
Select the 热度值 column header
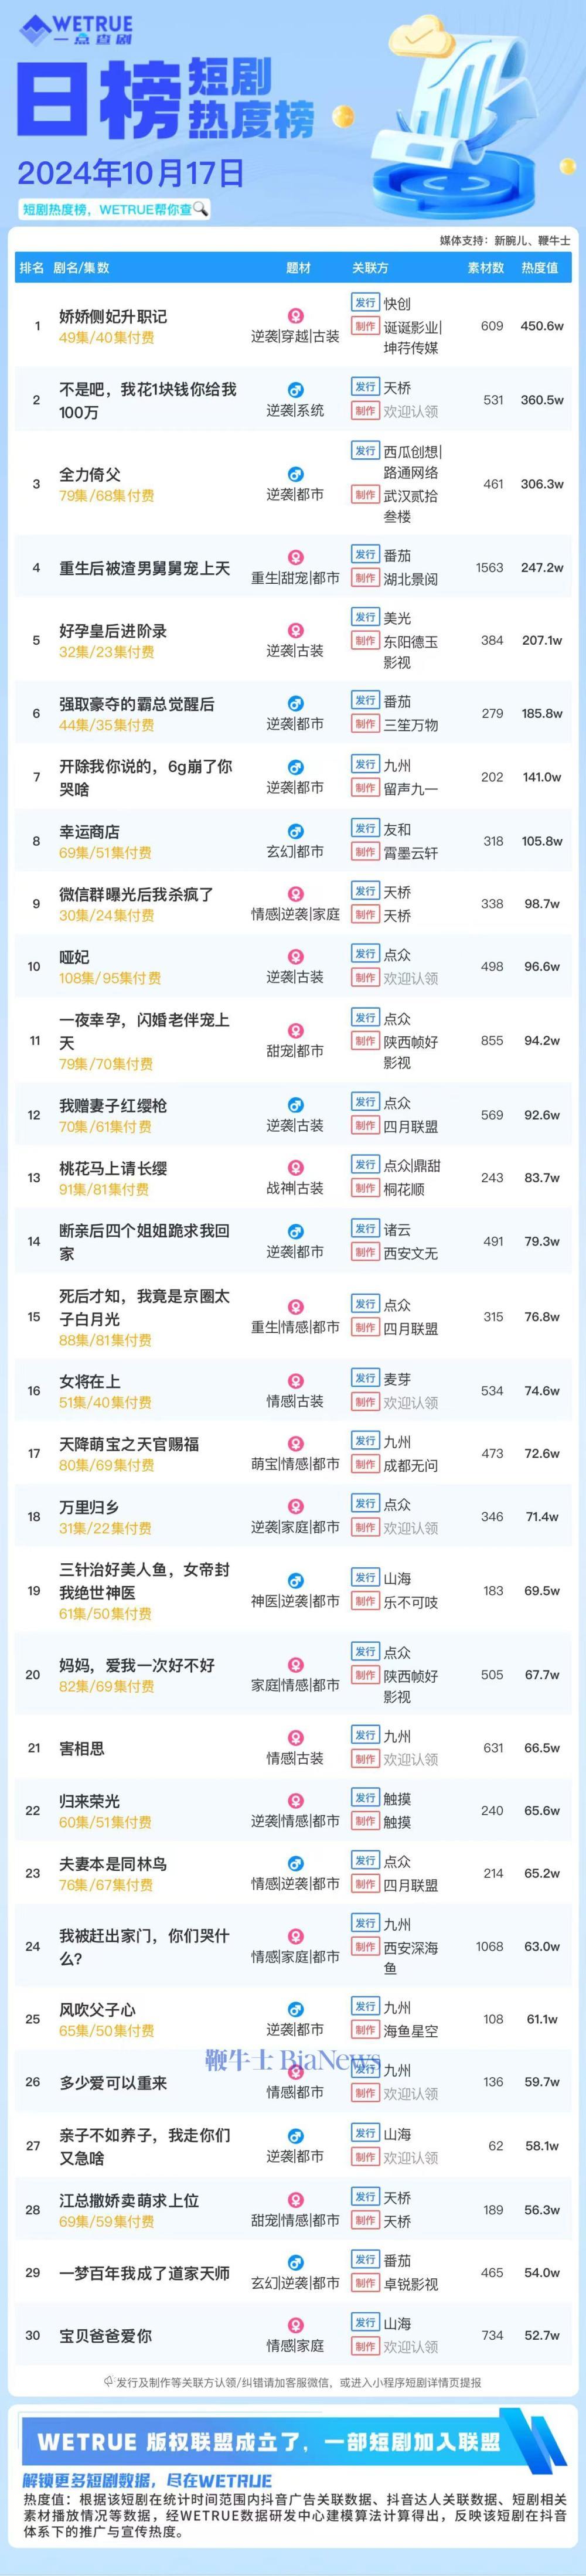pos(539,268)
